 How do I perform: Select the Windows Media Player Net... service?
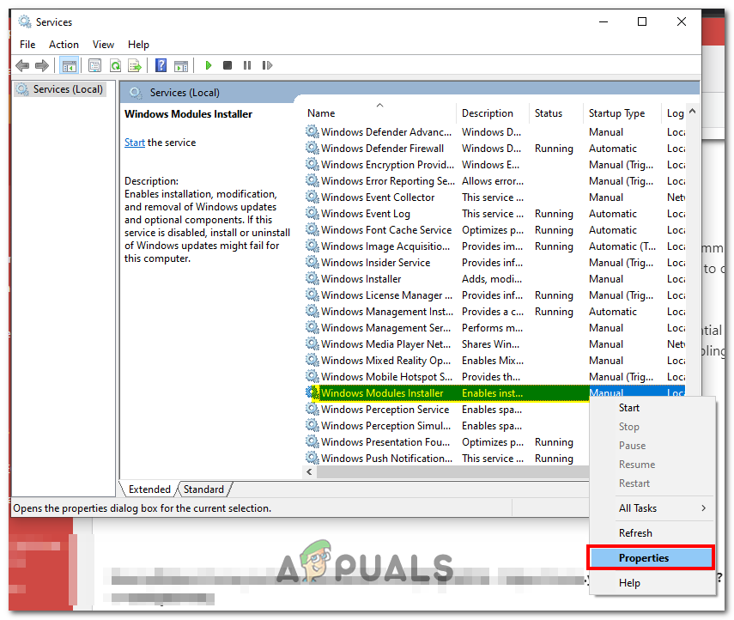[495, 343]
